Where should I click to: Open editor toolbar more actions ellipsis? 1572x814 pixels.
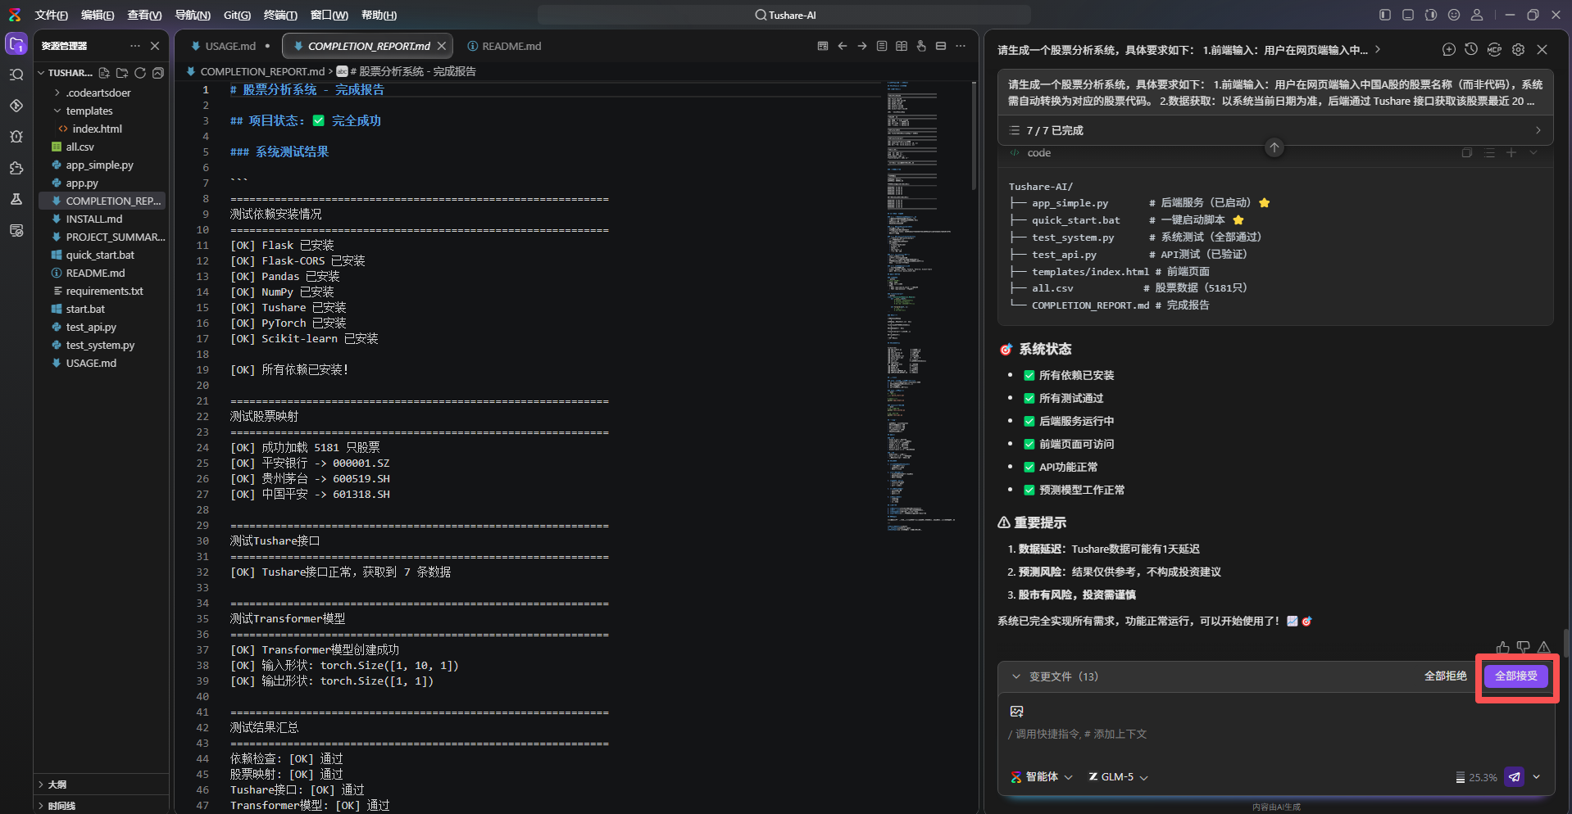tap(961, 46)
